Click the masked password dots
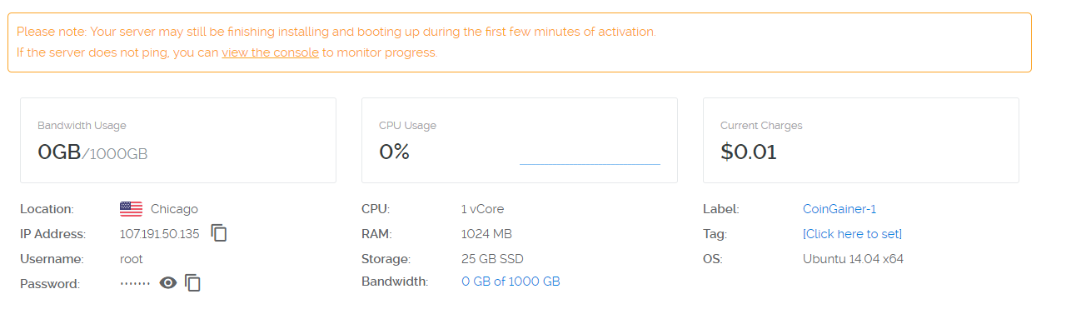Viewport: 1086px width, 309px height. 135,284
